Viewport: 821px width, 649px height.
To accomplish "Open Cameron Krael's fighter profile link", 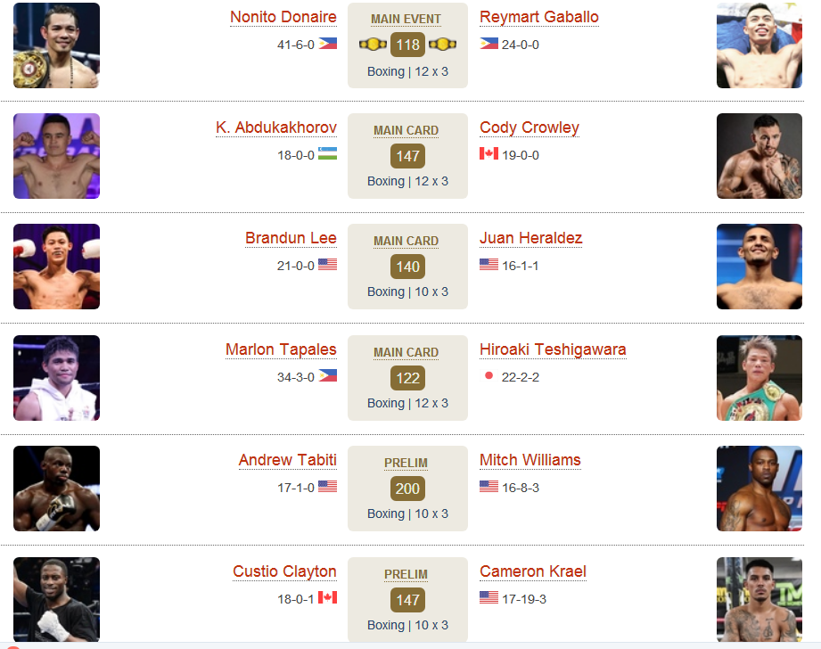I will 533,571.
